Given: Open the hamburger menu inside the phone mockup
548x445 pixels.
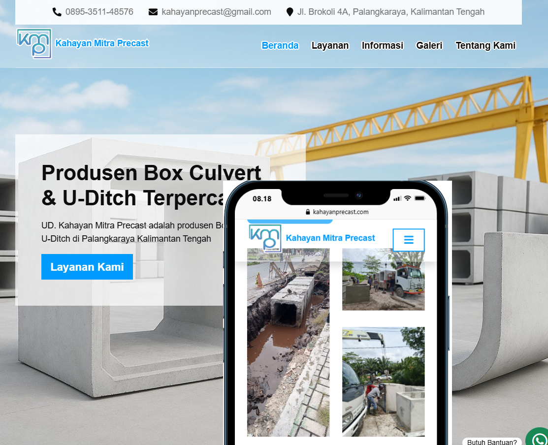Looking at the screenshot, I should (x=409, y=240).
